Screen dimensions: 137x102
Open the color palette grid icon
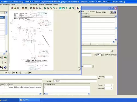click(x=78, y=8)
